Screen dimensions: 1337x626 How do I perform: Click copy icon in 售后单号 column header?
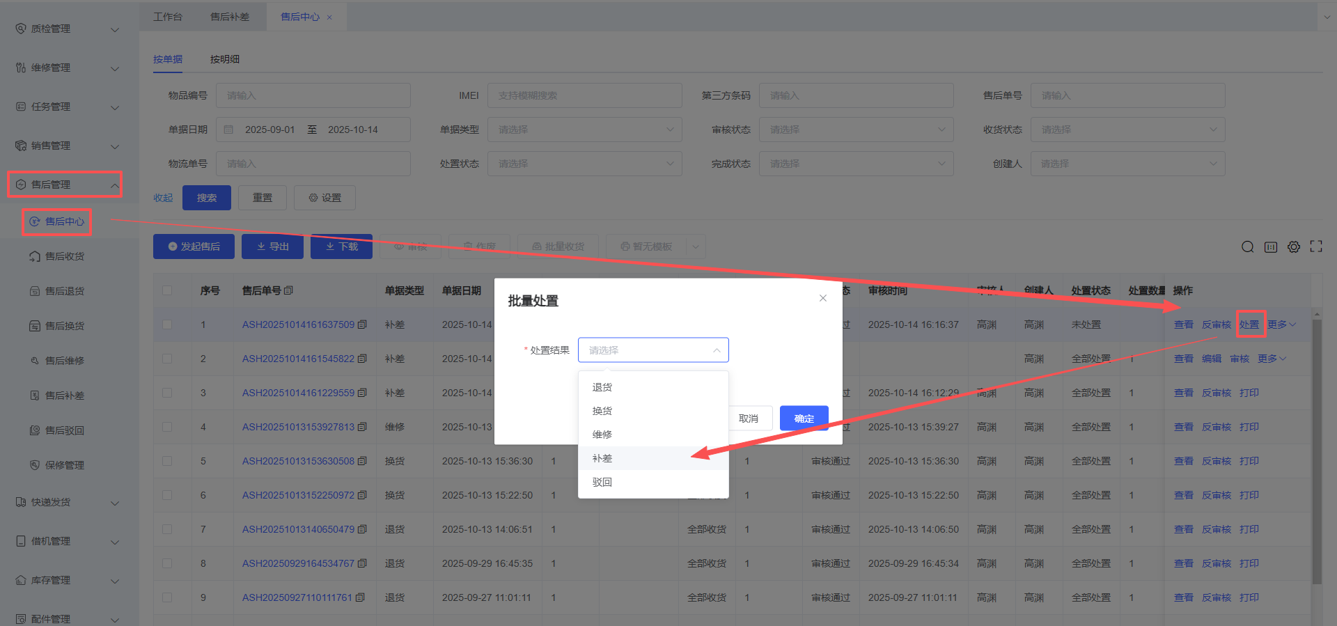pos(288,290)
